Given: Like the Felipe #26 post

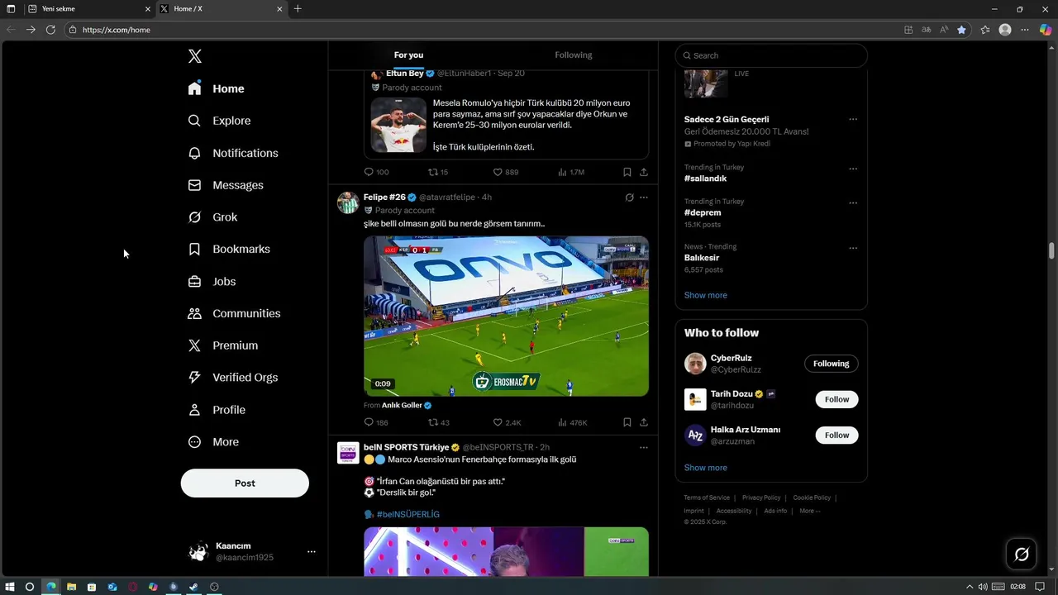Looking at the screenshot, I should [498, 422].
